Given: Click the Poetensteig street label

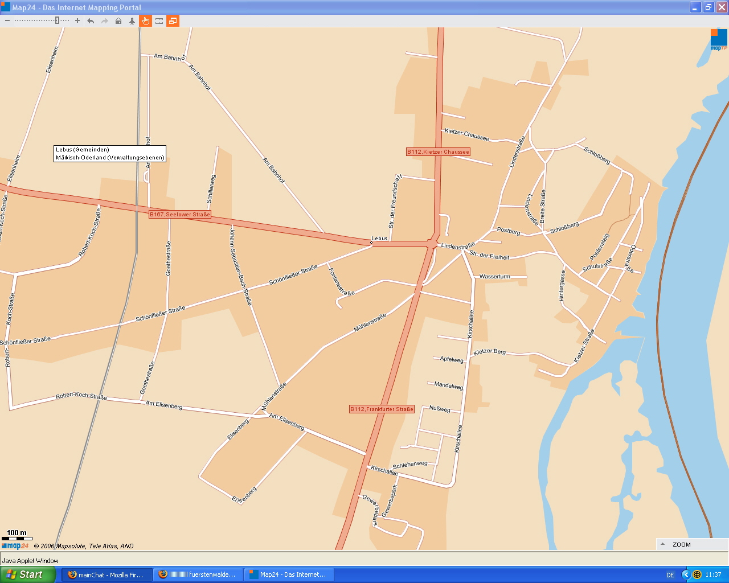Looking at the screenshot, I should 599,247.
